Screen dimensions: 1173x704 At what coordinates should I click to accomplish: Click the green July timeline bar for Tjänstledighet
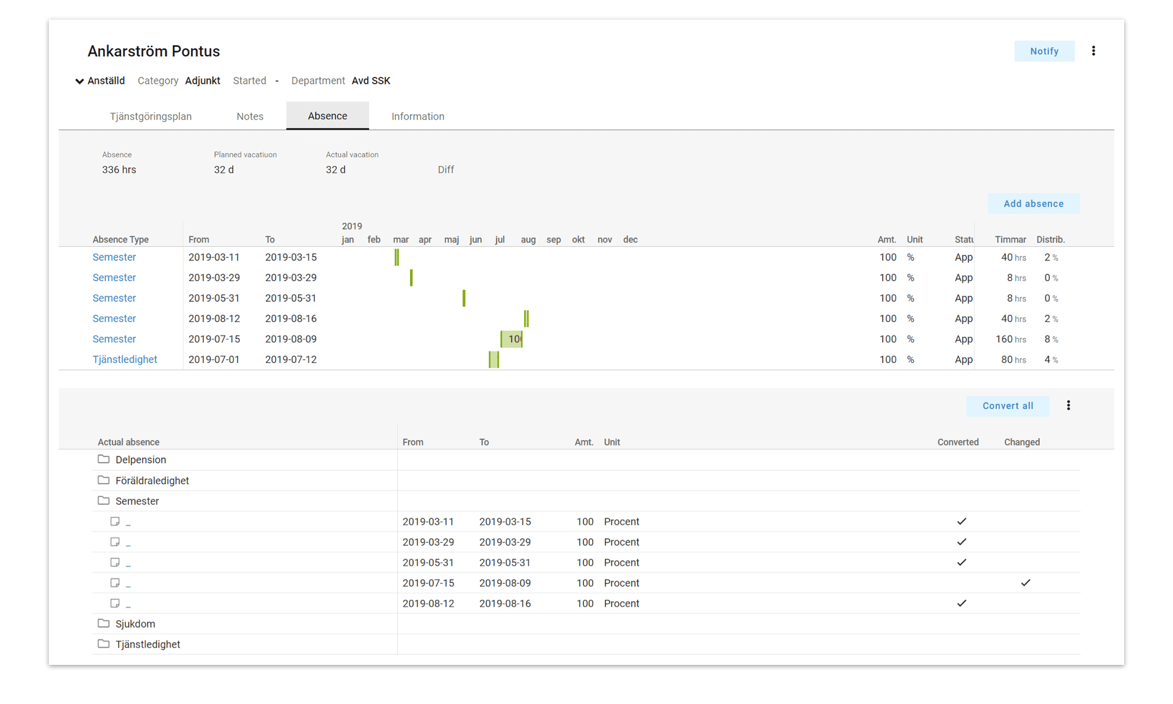pos(494,359)
